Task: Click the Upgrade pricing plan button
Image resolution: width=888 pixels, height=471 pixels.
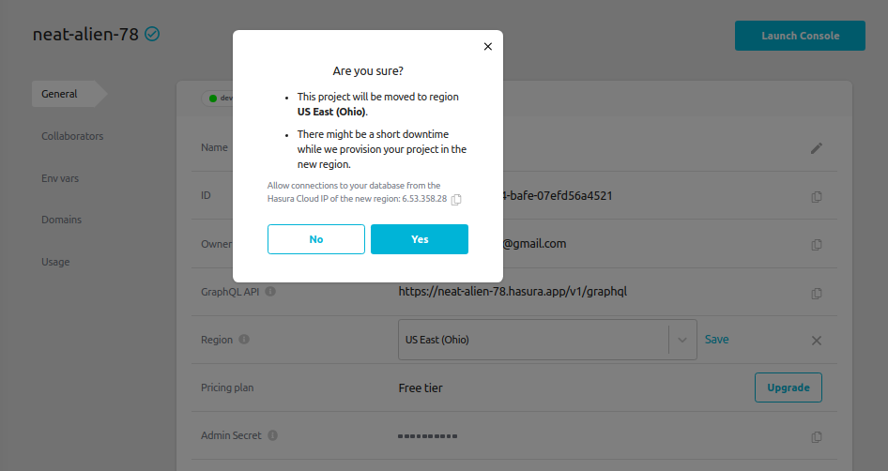Action: pos(788,387)
